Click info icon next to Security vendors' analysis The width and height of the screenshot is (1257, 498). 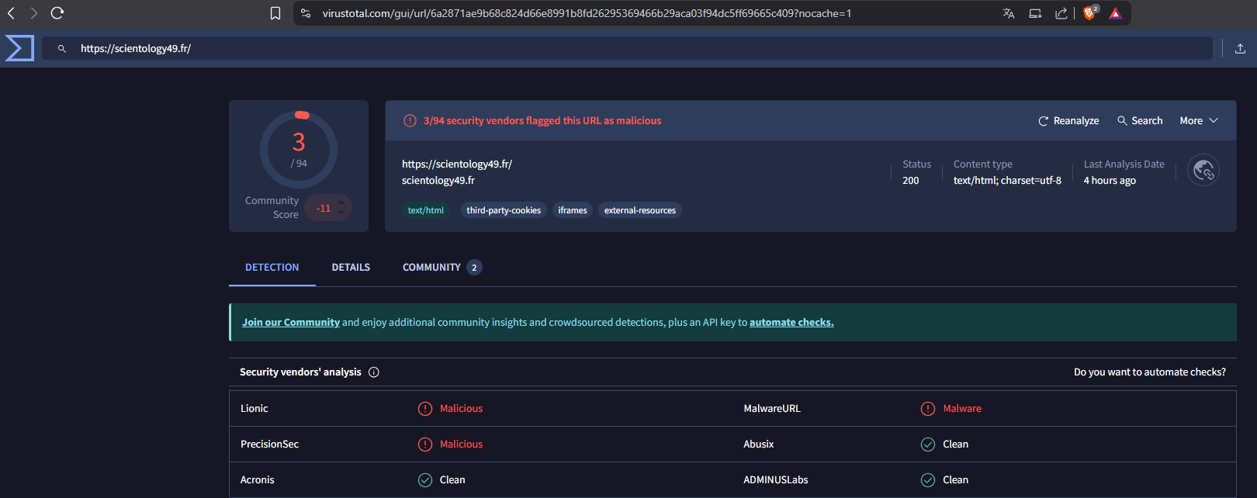click(374, 372)
